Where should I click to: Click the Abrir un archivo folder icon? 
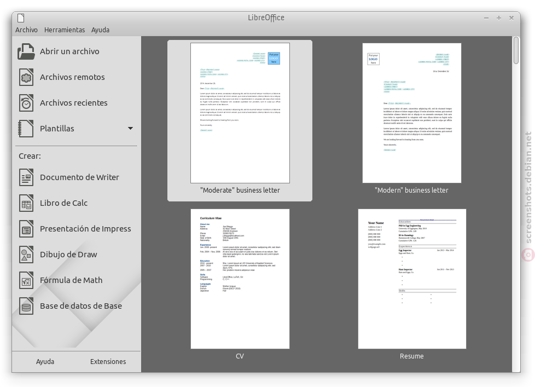26,51
